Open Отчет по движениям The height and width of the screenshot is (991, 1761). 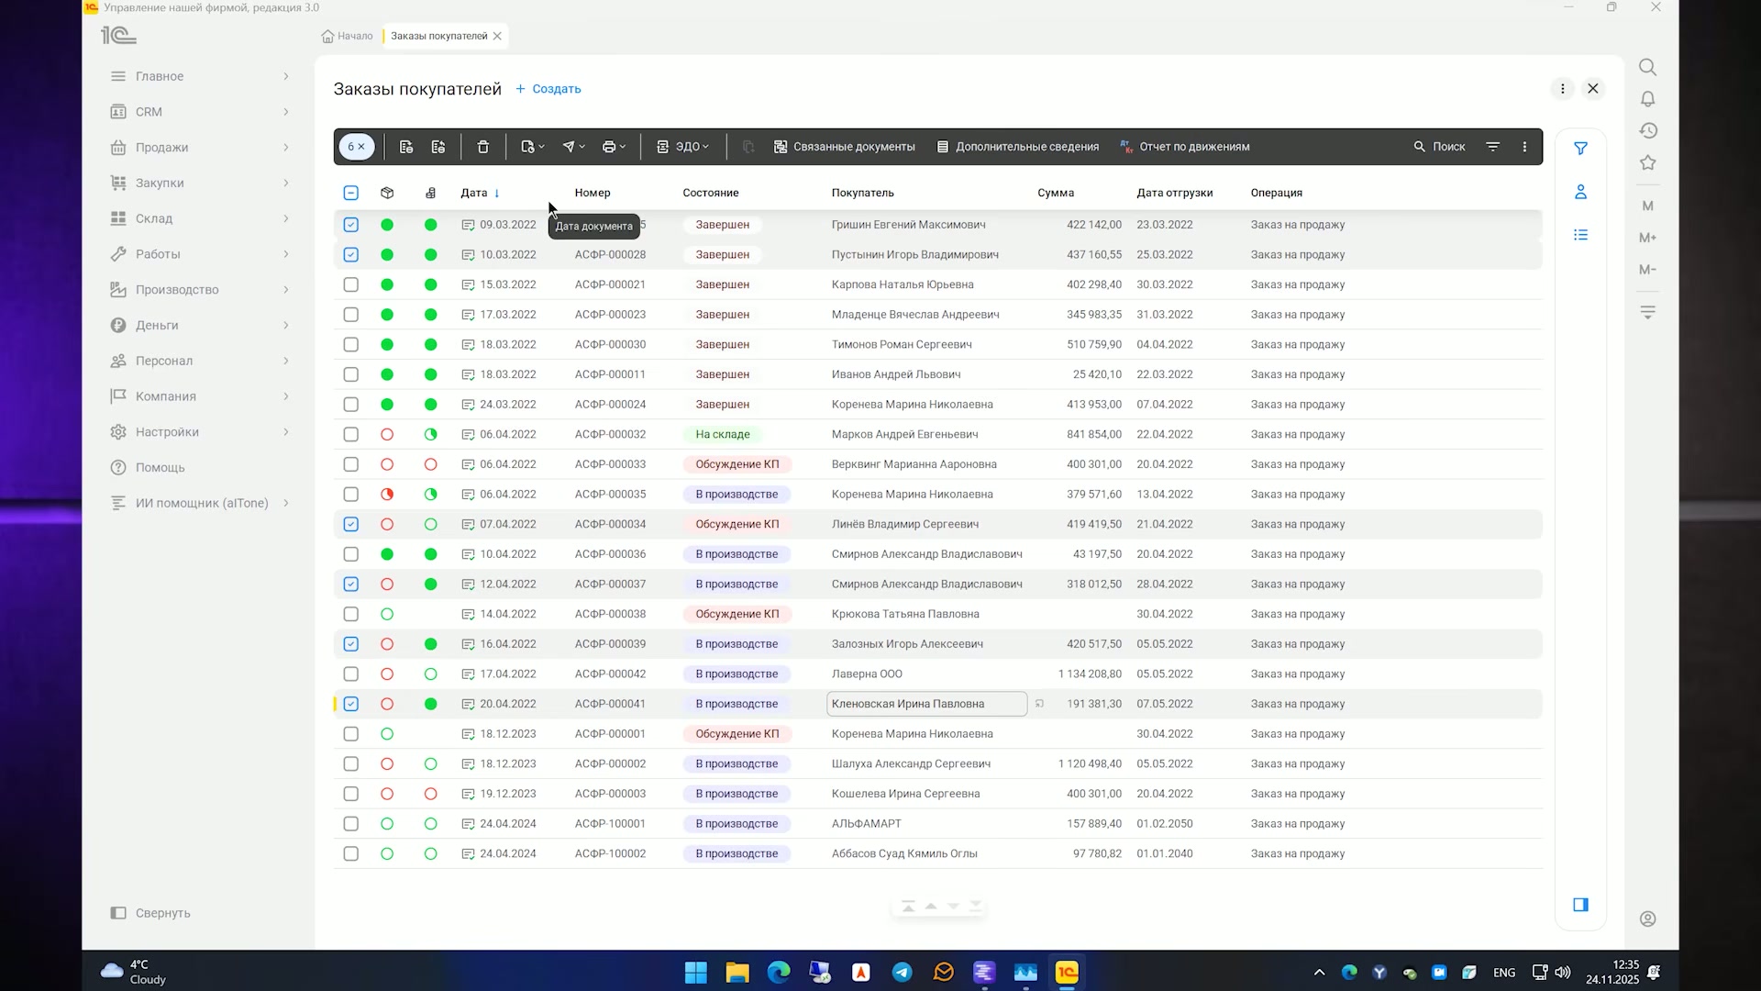[1184, 147]
